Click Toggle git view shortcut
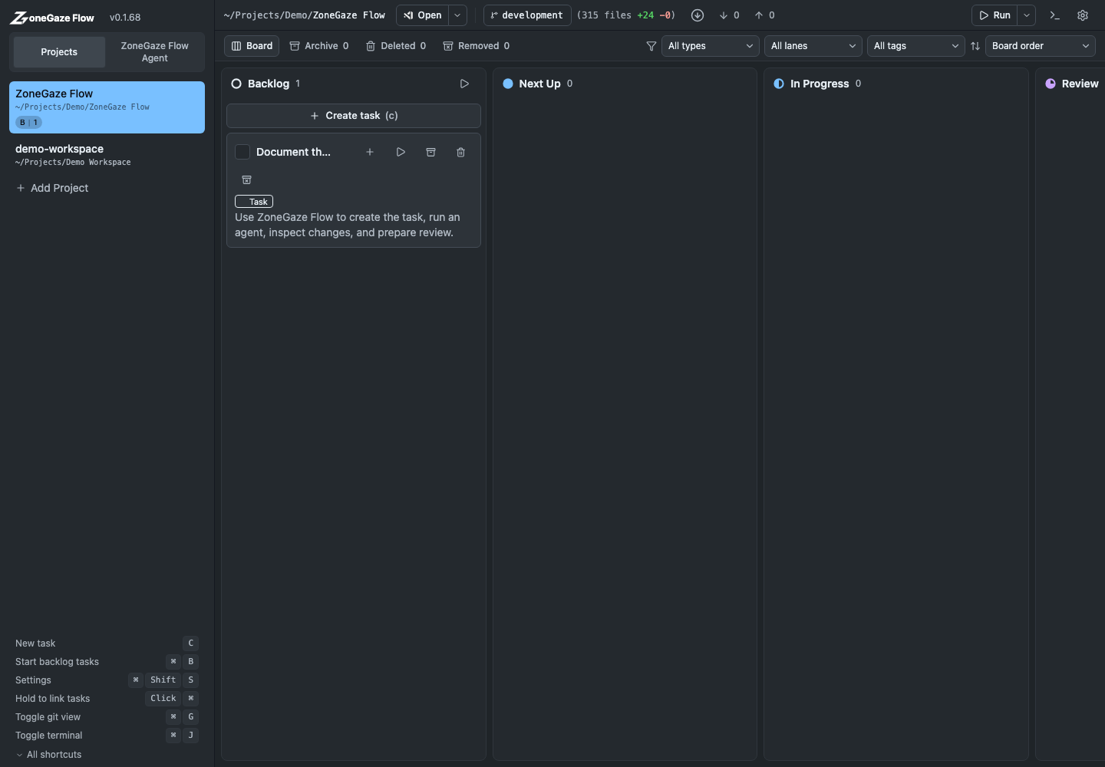 pyautogui.click(x=107, y=717)
